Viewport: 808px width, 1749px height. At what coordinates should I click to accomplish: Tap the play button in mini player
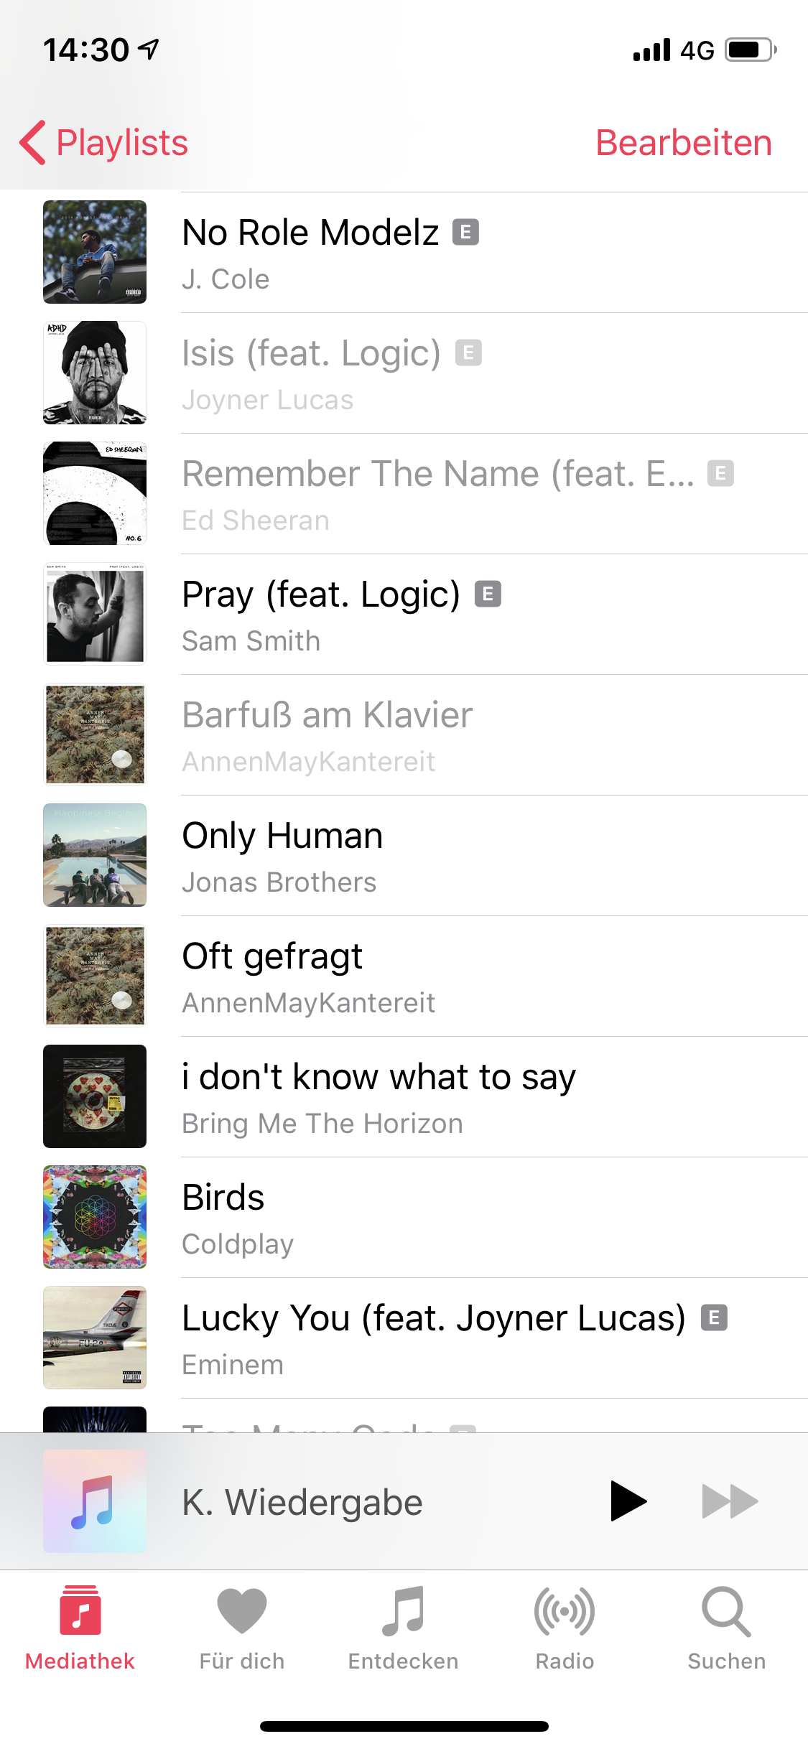tap(627, 1501)
